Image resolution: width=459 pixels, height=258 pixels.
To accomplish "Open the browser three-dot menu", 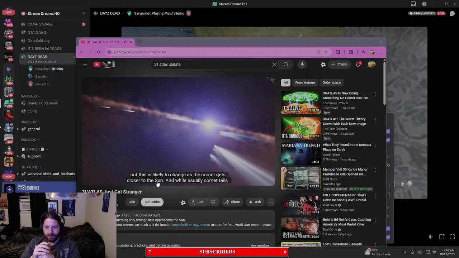I will (x=381, y=52).
